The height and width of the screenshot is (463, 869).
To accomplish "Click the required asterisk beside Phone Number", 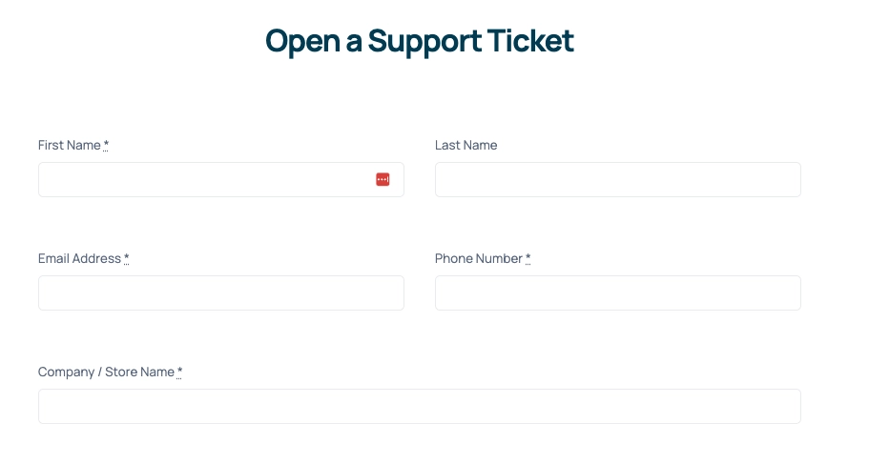I will (x=528, y=258).
